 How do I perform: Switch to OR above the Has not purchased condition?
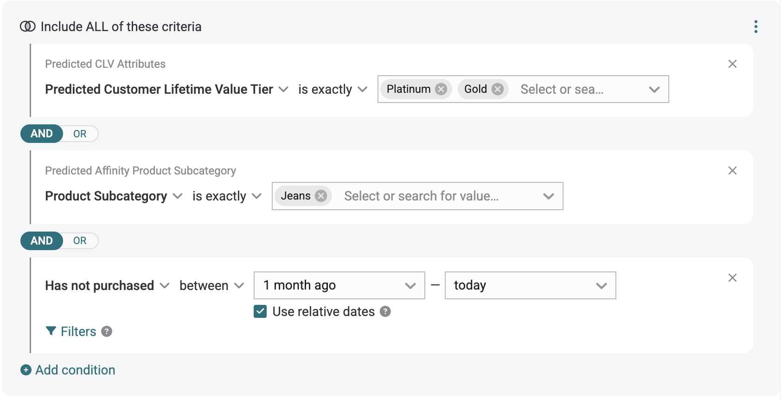pos(80,240)
